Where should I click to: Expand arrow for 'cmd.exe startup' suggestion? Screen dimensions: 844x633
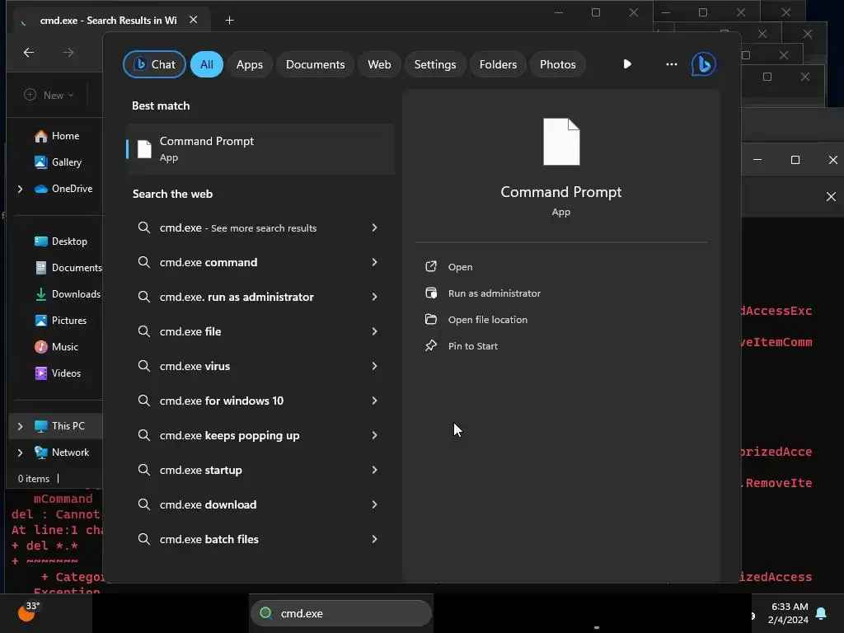375,470
